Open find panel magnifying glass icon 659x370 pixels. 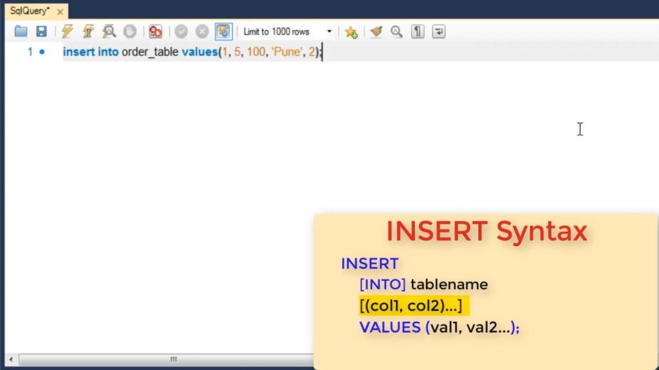pyautogui.click(x=396, y=31)
